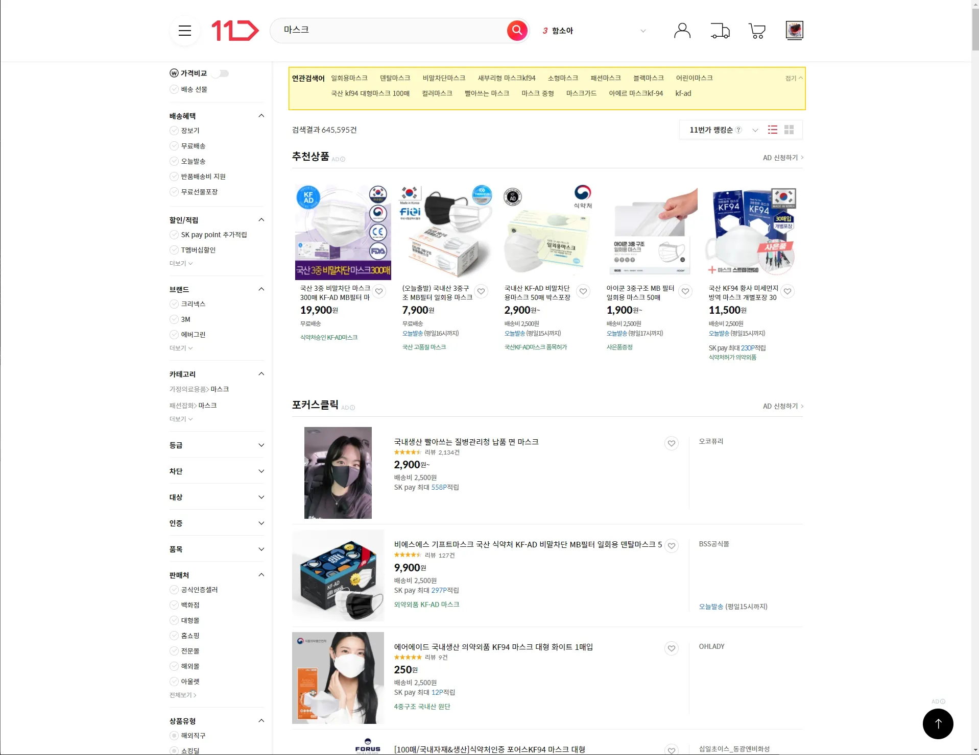Like the 국내생산 빨아쓰는 면 마스크 item

(672, 443)
